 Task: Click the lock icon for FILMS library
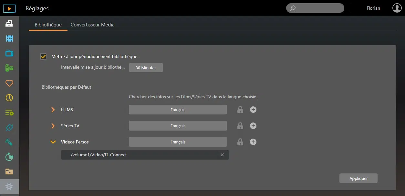240,110
